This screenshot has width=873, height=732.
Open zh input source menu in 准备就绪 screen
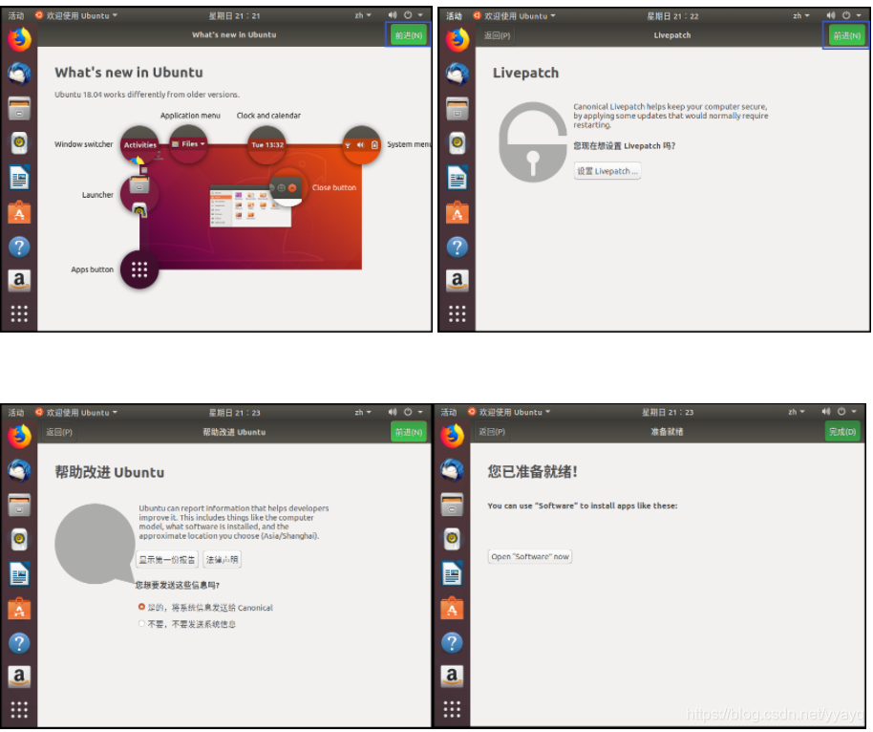coord(797,412)
